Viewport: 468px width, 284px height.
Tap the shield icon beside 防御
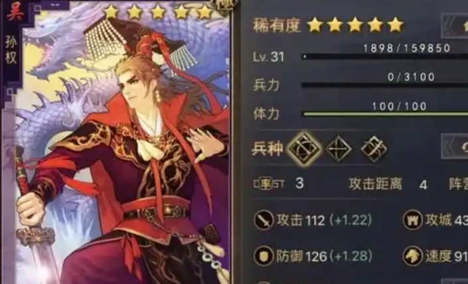click(x=264, y=256)
